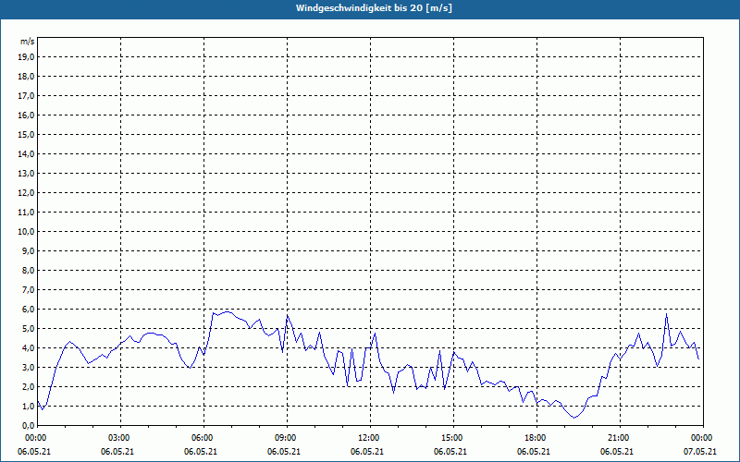The width and height of the screenshot is (740, 462).
Task: Select the 15,0 y-axis label
Action: coord(26,134)
